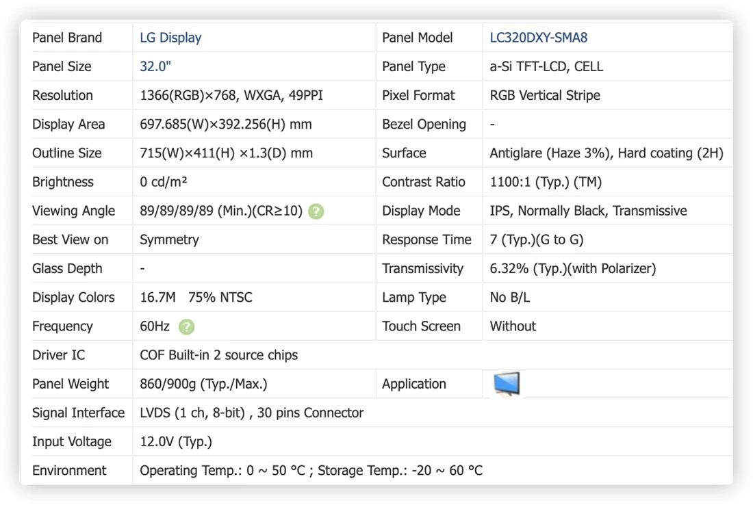Click the Lamp Type No B/L value
753x505 pixels.
click(x=509, y=297)
